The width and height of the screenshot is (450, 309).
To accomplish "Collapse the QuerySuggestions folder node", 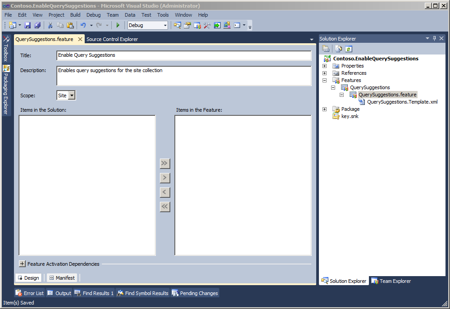I will 333,87.
